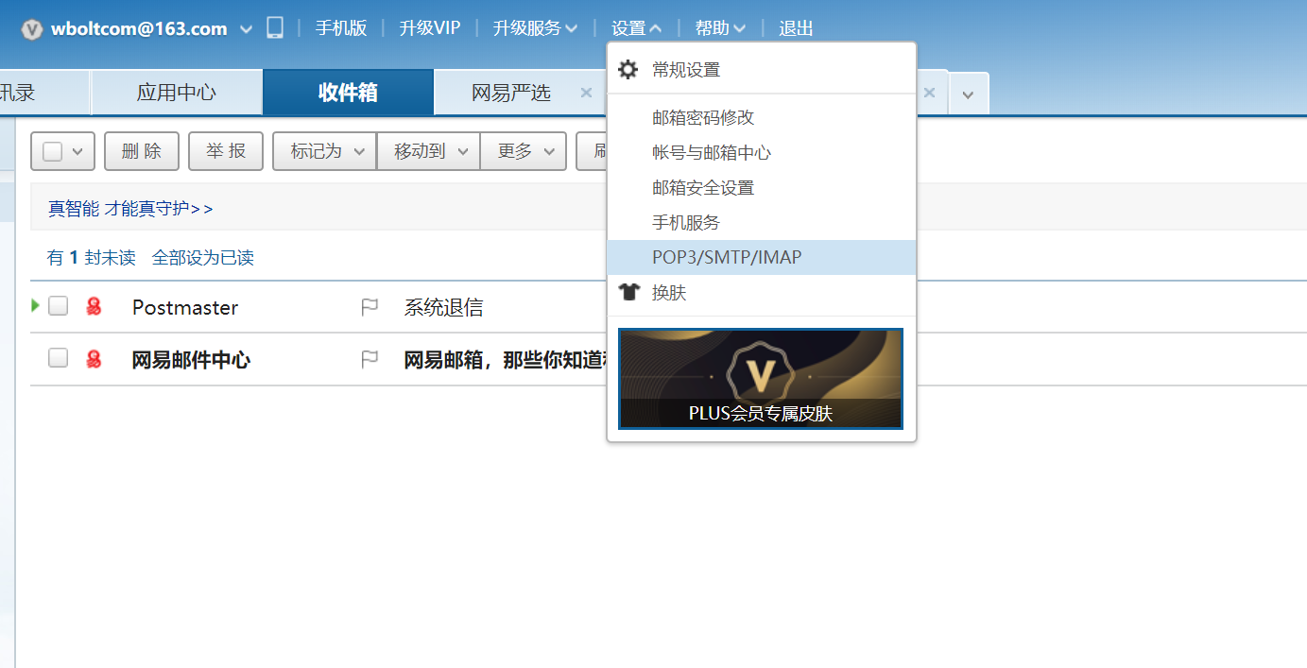
Task: Click the 删除 button
Action: click(141, 150)
